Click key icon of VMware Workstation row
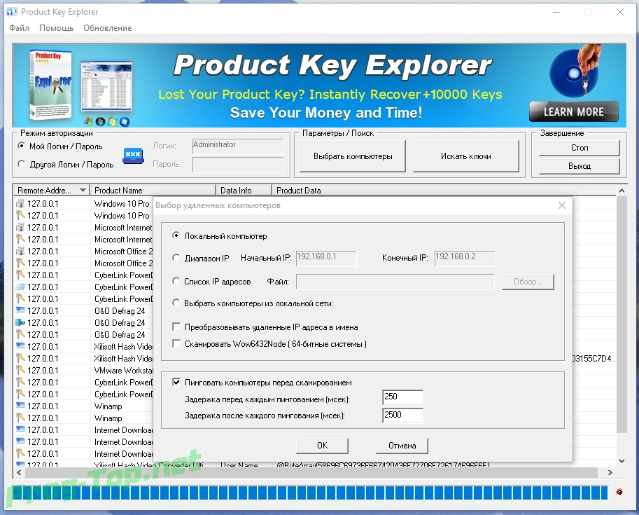 [x=20, y=370]
